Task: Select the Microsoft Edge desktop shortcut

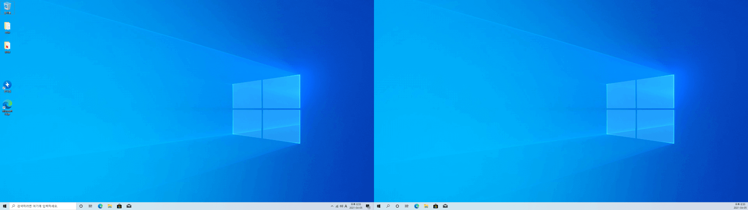Action: coord(7,107)
